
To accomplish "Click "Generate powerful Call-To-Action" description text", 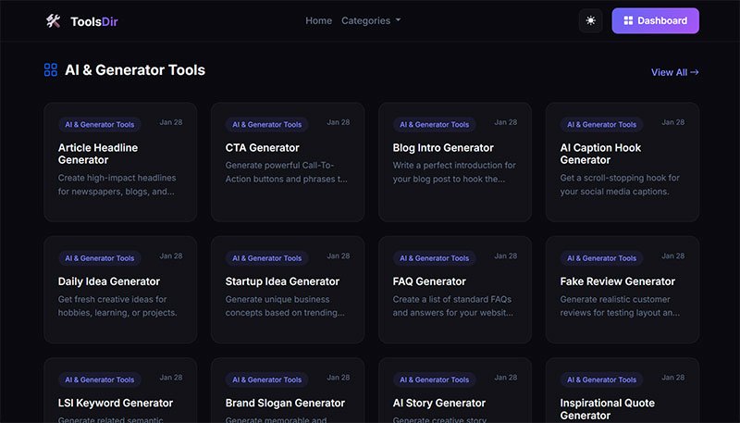I will click(x=287, y=172).
